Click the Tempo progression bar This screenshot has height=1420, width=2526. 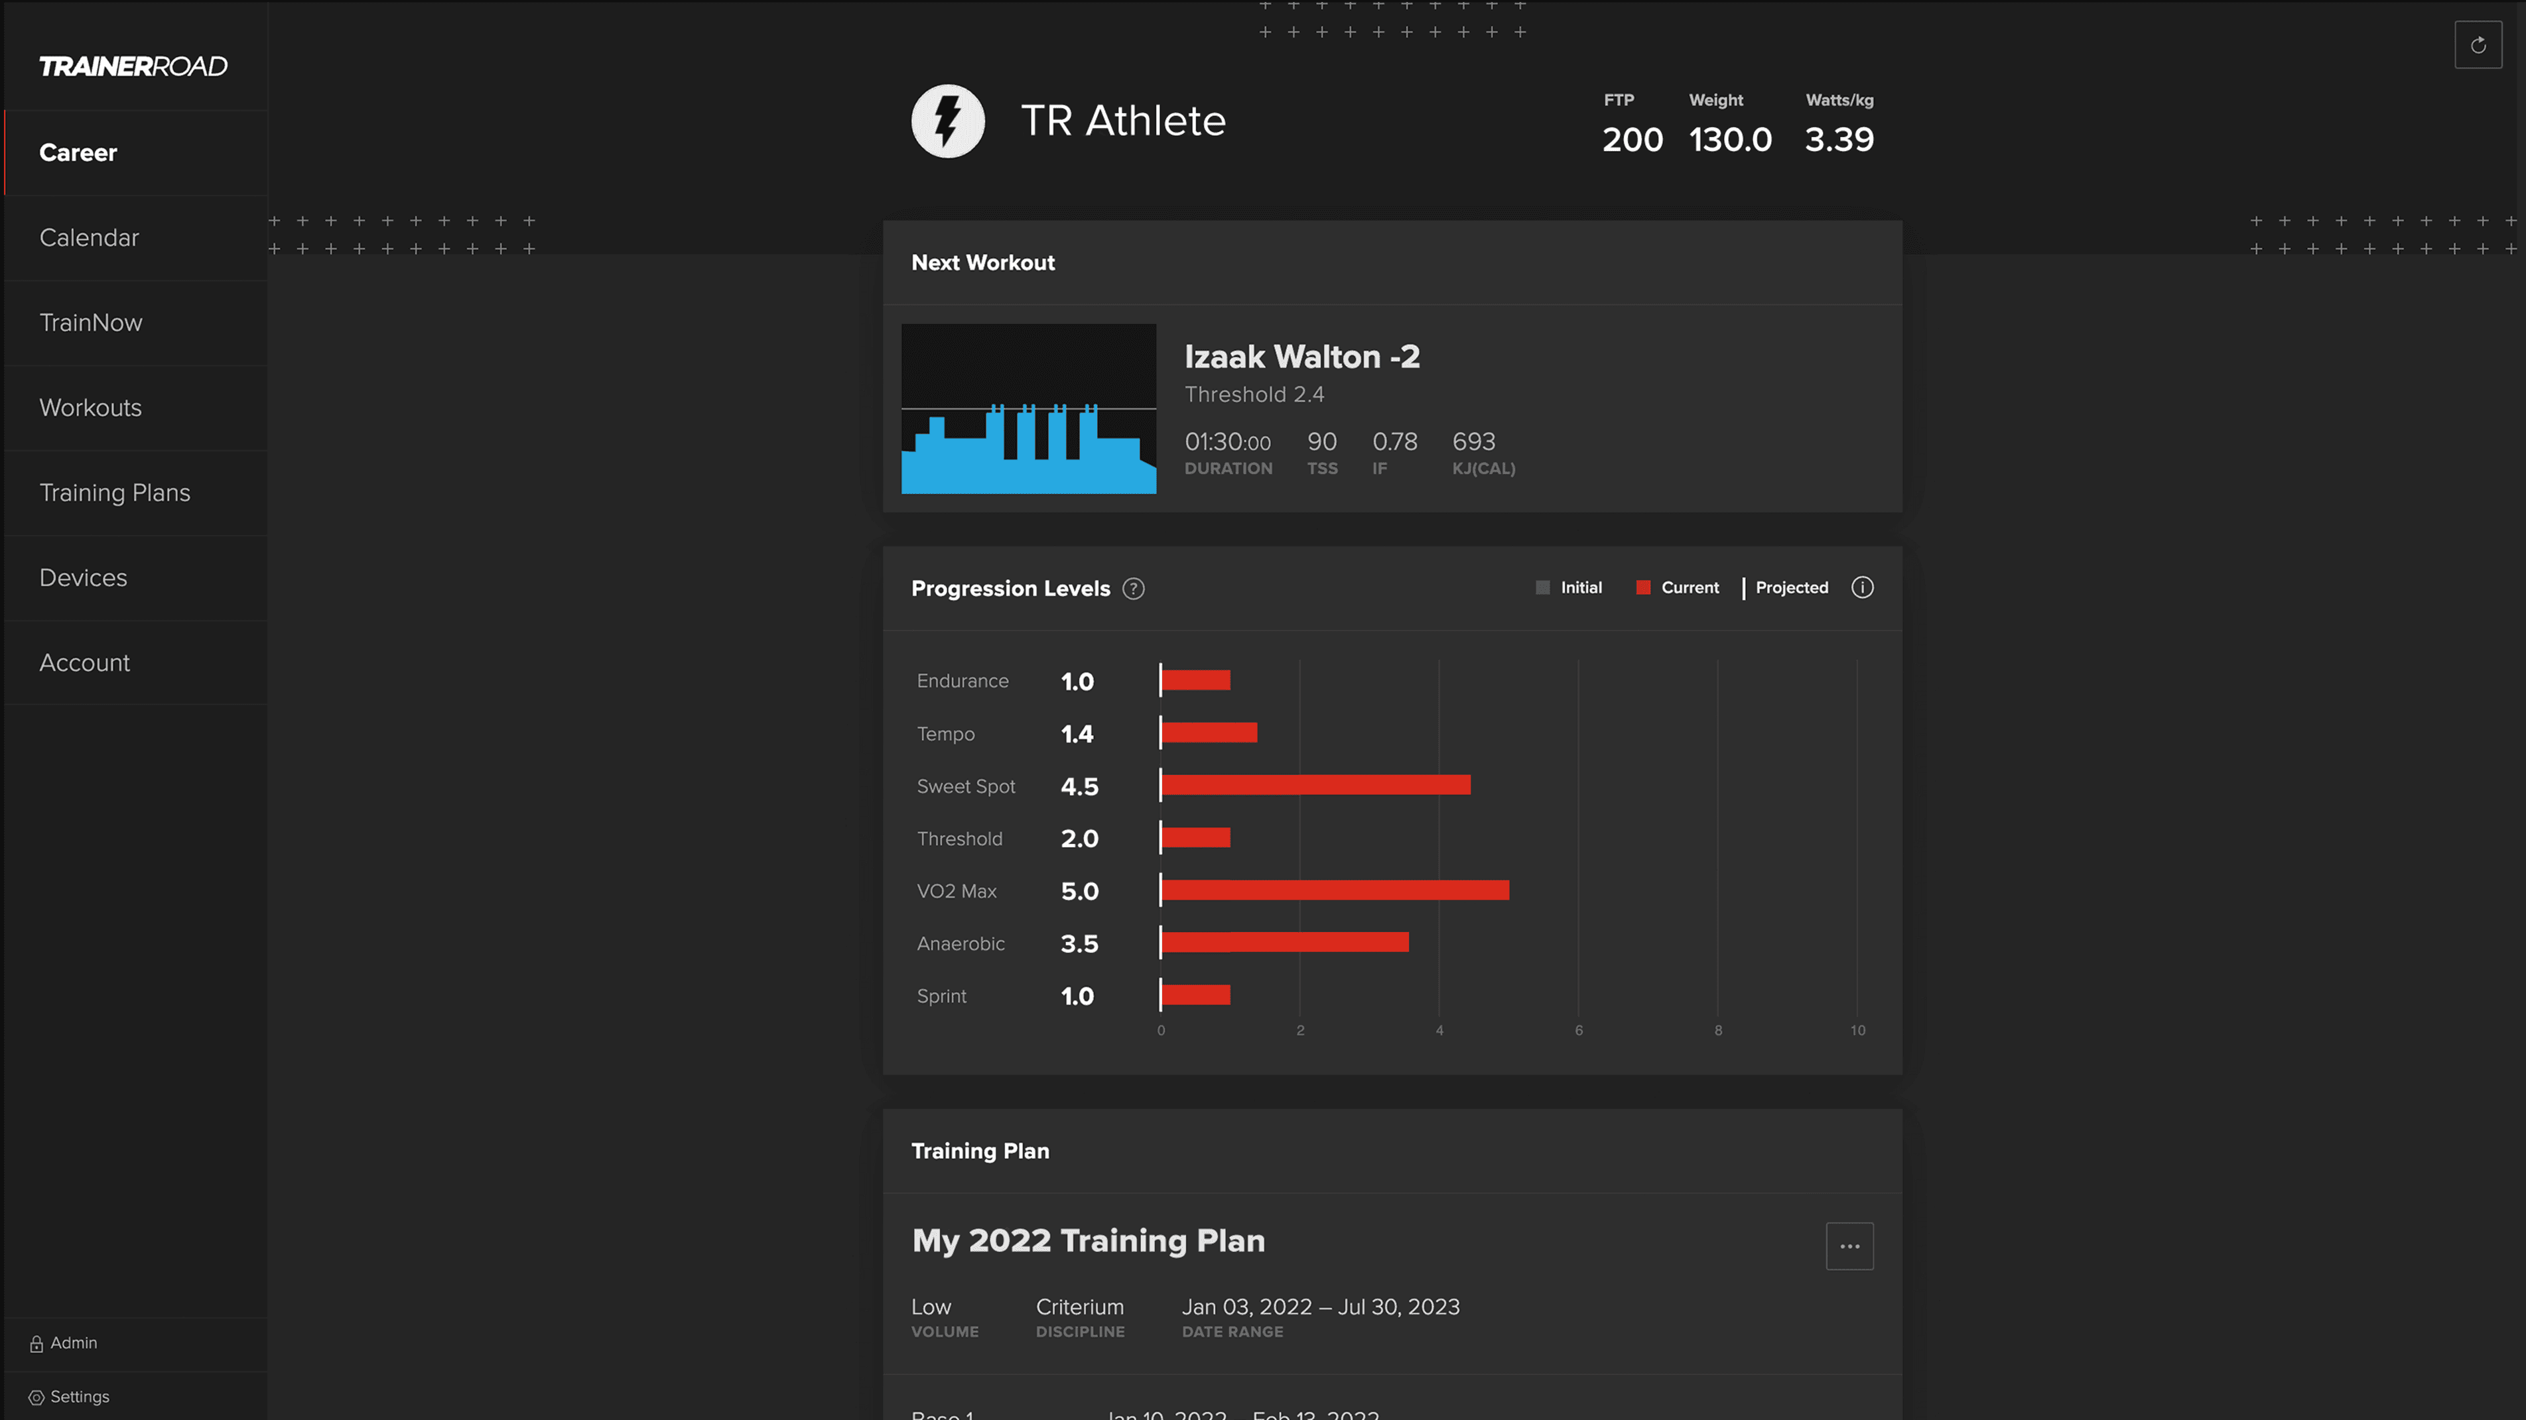[1209, 733]
